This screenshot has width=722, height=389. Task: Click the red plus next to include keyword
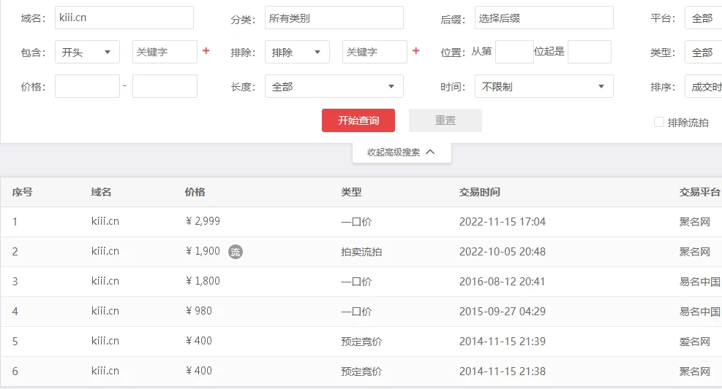(206, 51)
